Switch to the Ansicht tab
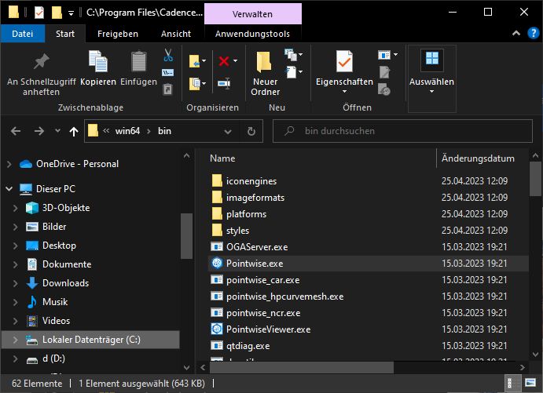543x393 pixels. pyautogui.click(x=175, y=34)
